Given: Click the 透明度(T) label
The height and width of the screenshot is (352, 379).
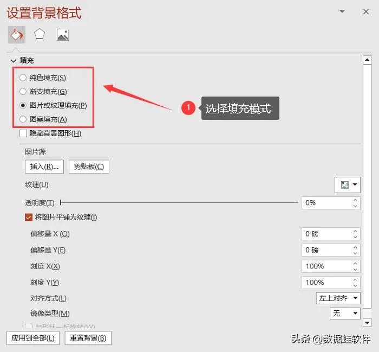Looking at the screenshot, I should click(x=40, y=203).
